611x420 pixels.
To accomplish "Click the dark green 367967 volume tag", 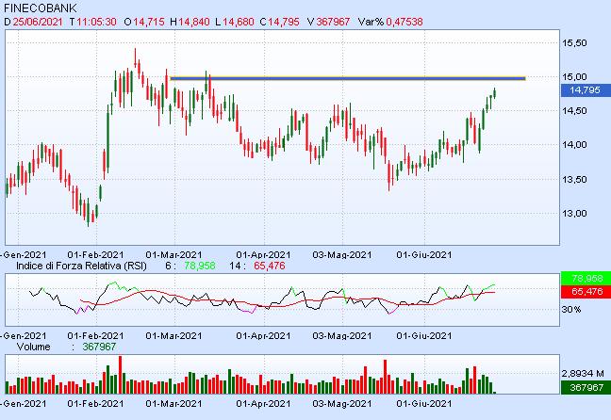I will tap(586, 388).
